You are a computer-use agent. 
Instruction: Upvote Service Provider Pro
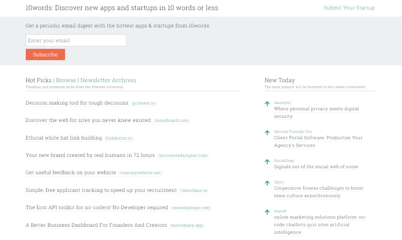[x=267, y=132]
